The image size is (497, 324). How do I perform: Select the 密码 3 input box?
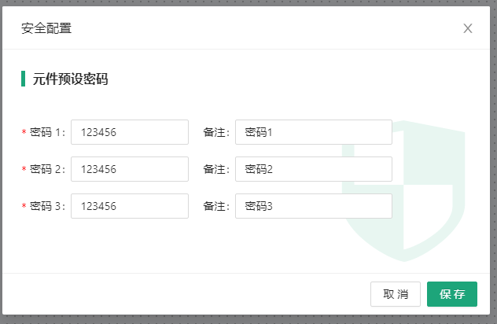click(130, 206)
